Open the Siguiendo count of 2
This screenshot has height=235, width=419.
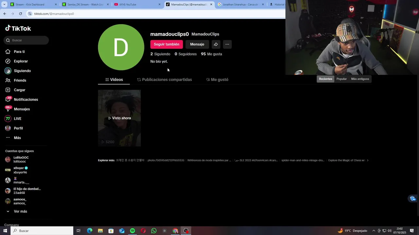pos(160,54)
